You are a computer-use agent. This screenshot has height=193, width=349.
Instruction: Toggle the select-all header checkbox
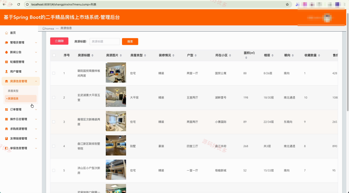click(54, 55)
